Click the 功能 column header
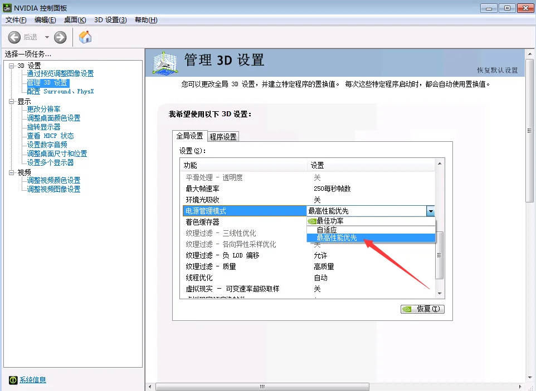Viewport: 536px width, 391px height. tap(243, 166)
